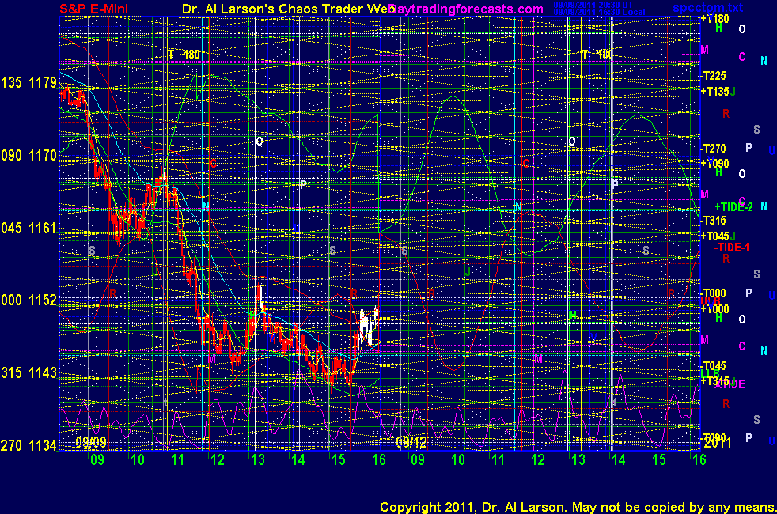The width and height of the screenshot is (777, 514).
Task: Click the 09/12 date marker on the time axis
Action: (411, 441)
